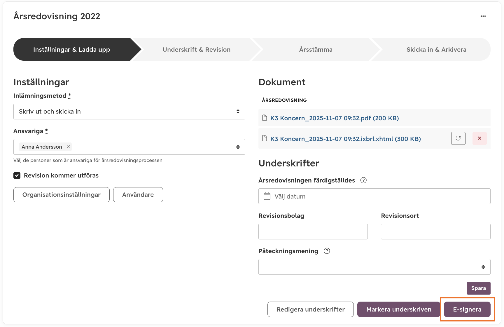Click Markera underskriven button

pyautogui.click(x=399, y=309)
